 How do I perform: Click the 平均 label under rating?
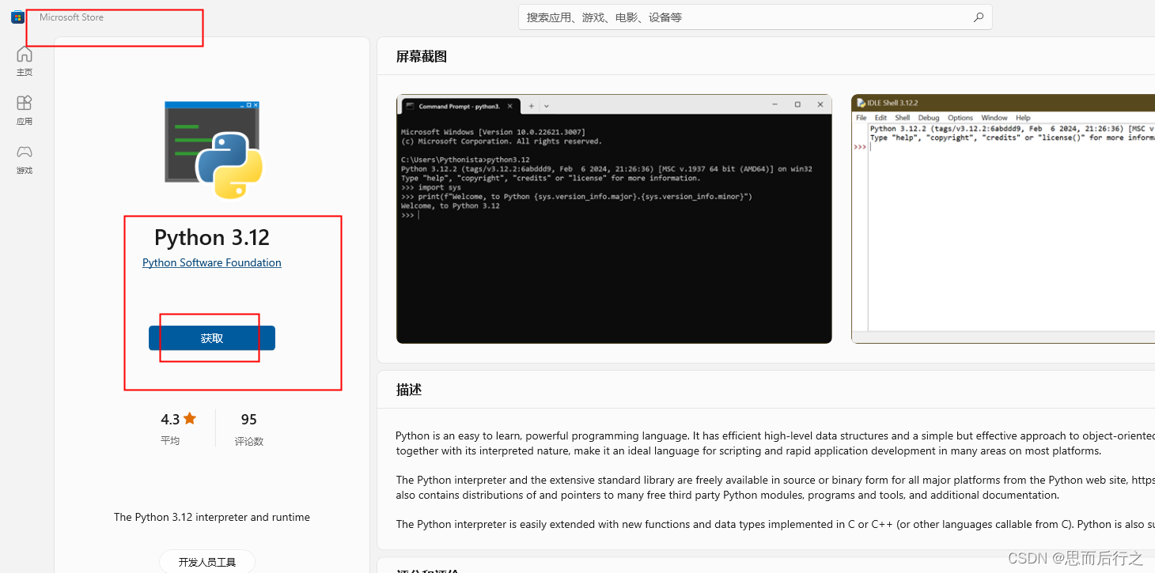pyautogui.click(x=170, y=440)
